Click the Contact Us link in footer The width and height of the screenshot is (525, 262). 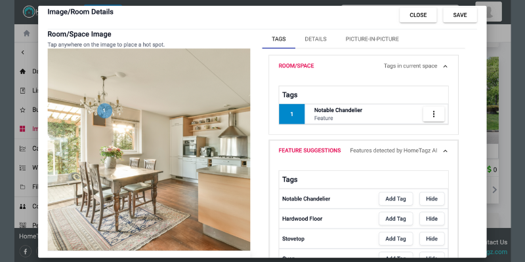[497, 242]
